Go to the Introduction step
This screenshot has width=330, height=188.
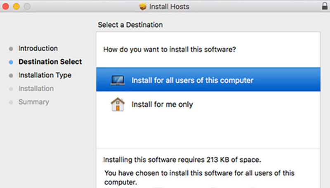coord(38,49)
